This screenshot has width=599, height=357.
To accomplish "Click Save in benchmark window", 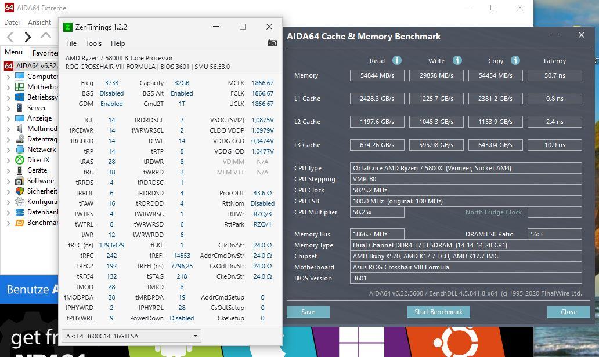I will (x=308, y=312).
